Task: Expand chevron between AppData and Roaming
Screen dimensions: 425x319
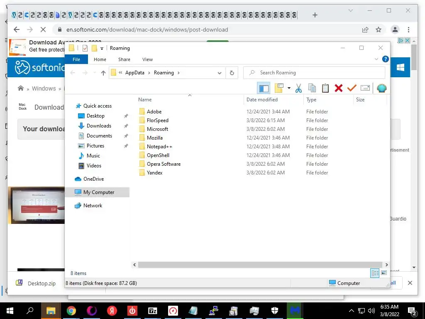Action: (149, 73)
